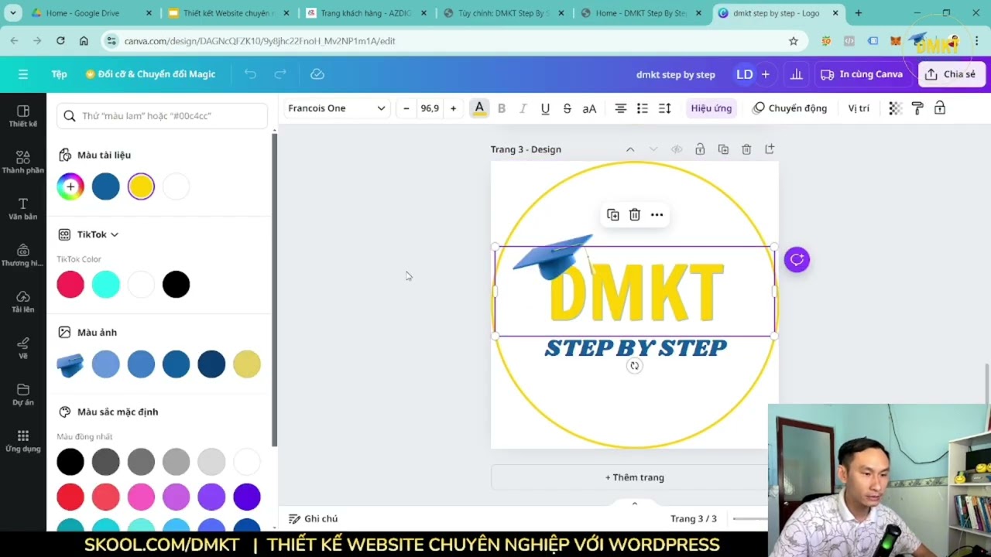Click the delete page trash icon
This screenshot has height=557, width=991.
(746, 149)
